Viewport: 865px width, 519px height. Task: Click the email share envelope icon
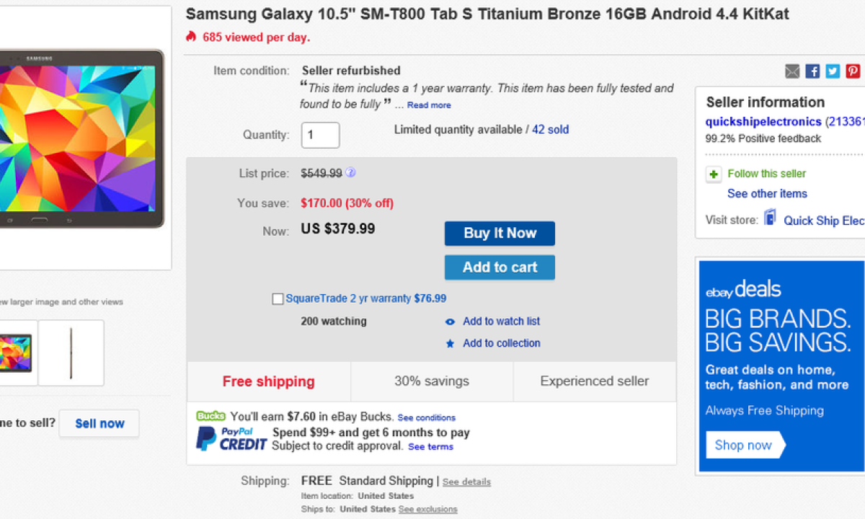[x=792, y=71]
